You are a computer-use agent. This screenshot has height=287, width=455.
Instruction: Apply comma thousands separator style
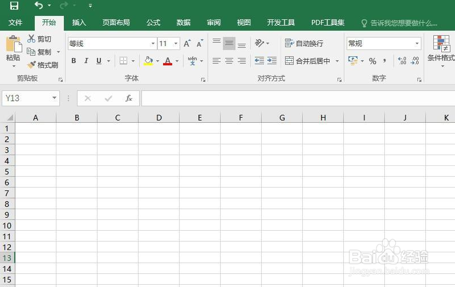385,61
